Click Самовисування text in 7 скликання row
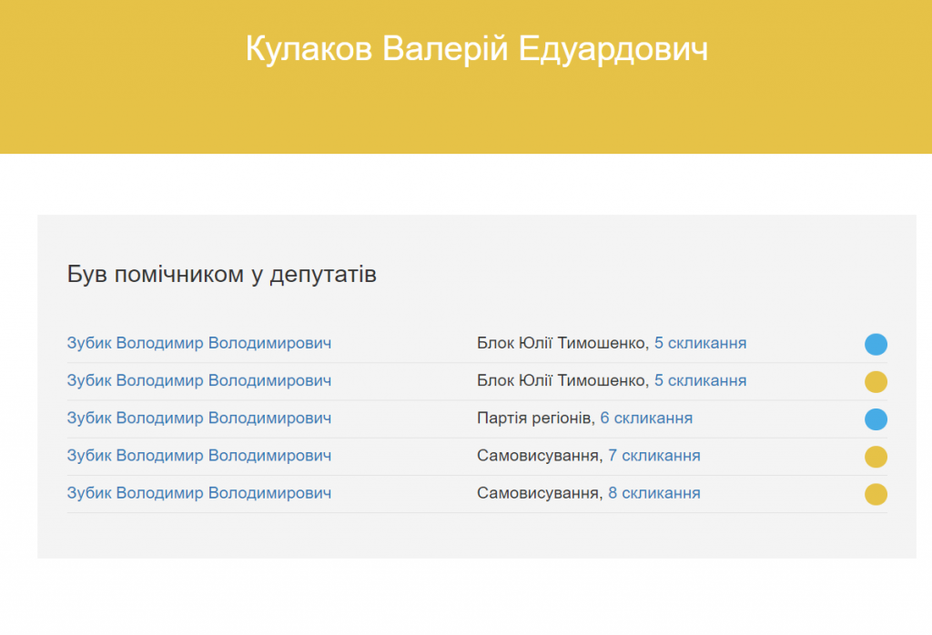The width and height of the screenshot is (932, 635). pyautogui.click(x=538, y=456)
